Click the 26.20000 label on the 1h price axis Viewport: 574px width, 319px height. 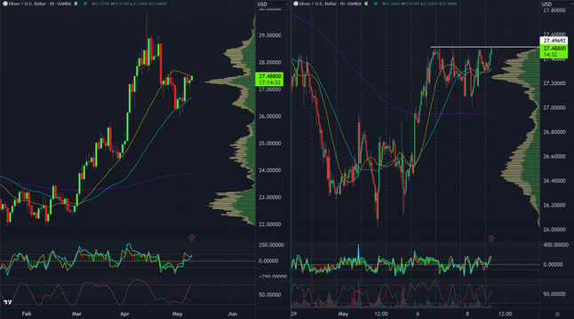[x=554, y=205]
